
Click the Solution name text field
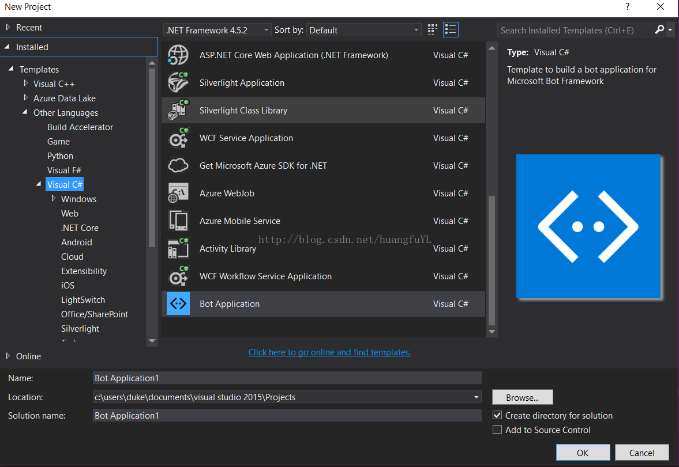[x=287, y=416]
